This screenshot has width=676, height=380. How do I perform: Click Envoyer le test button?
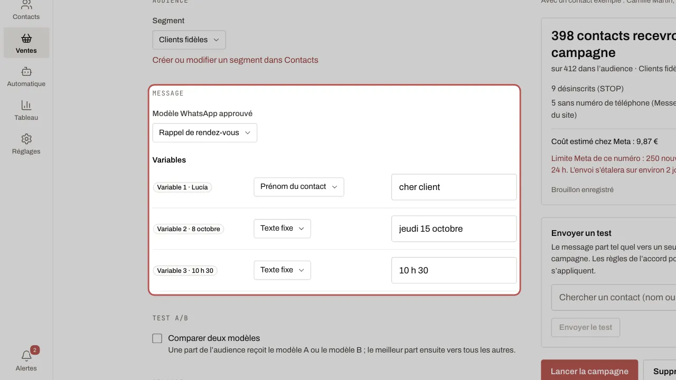[x=586, y=327]
